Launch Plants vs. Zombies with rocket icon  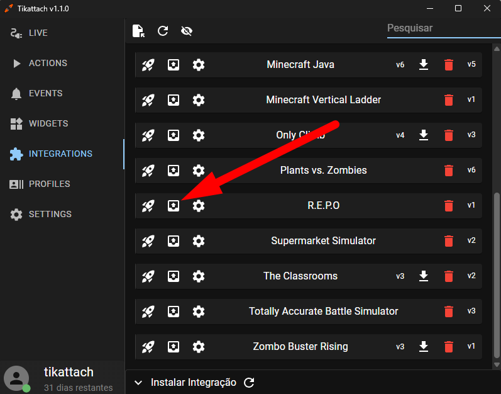pyautogui.click(x=148, y=171)
